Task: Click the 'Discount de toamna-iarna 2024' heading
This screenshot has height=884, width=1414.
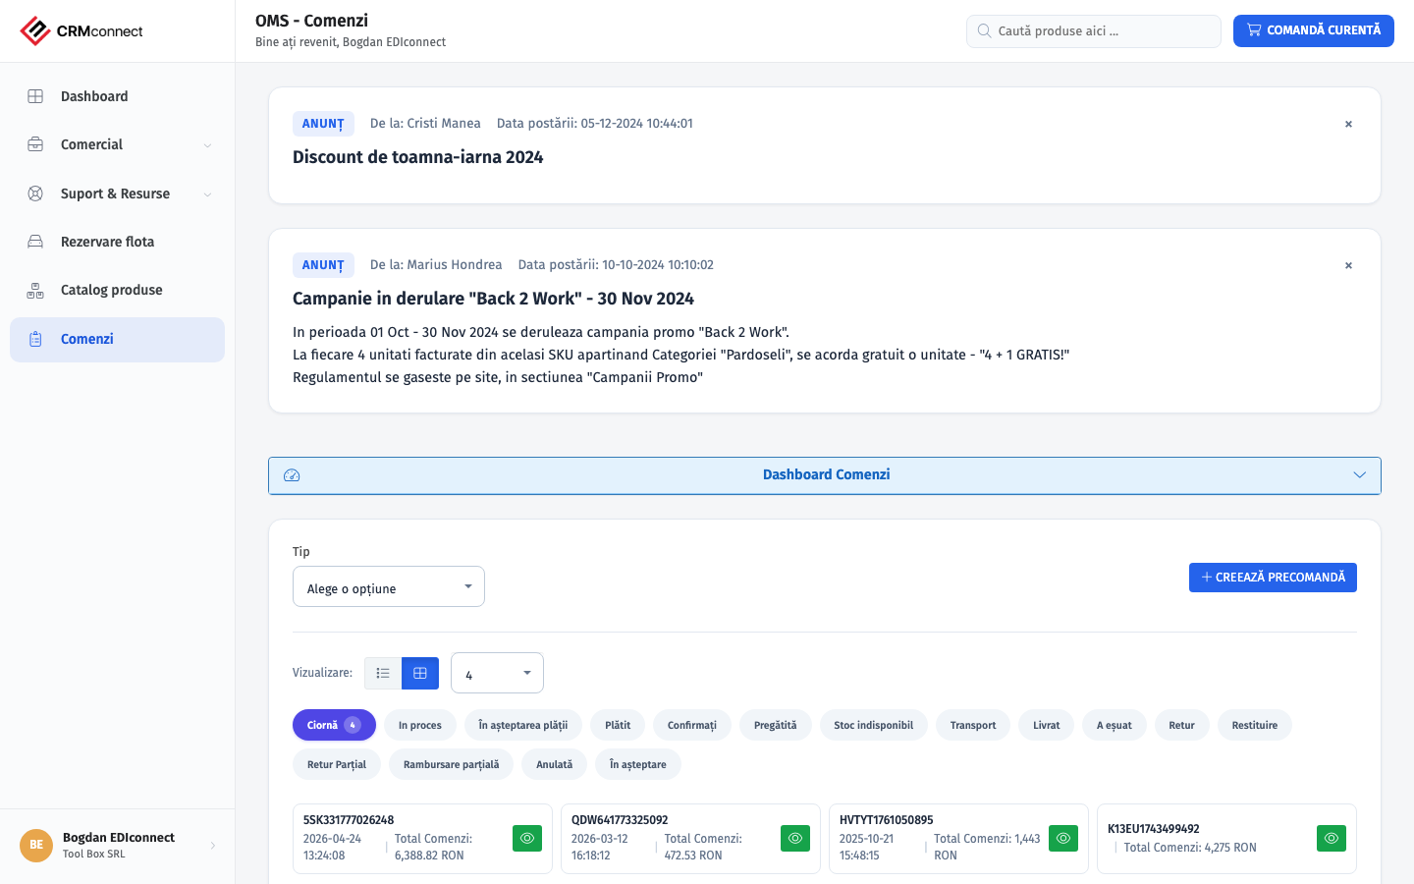Action: (418, 157)
